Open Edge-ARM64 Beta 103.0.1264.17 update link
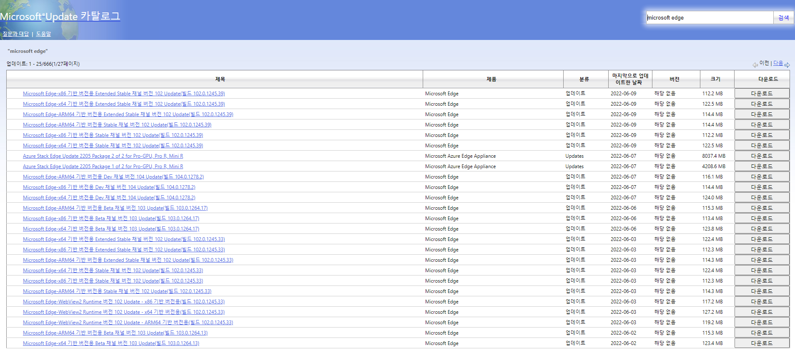Viewport: 795px width, 355px height. tap(115, 208)
